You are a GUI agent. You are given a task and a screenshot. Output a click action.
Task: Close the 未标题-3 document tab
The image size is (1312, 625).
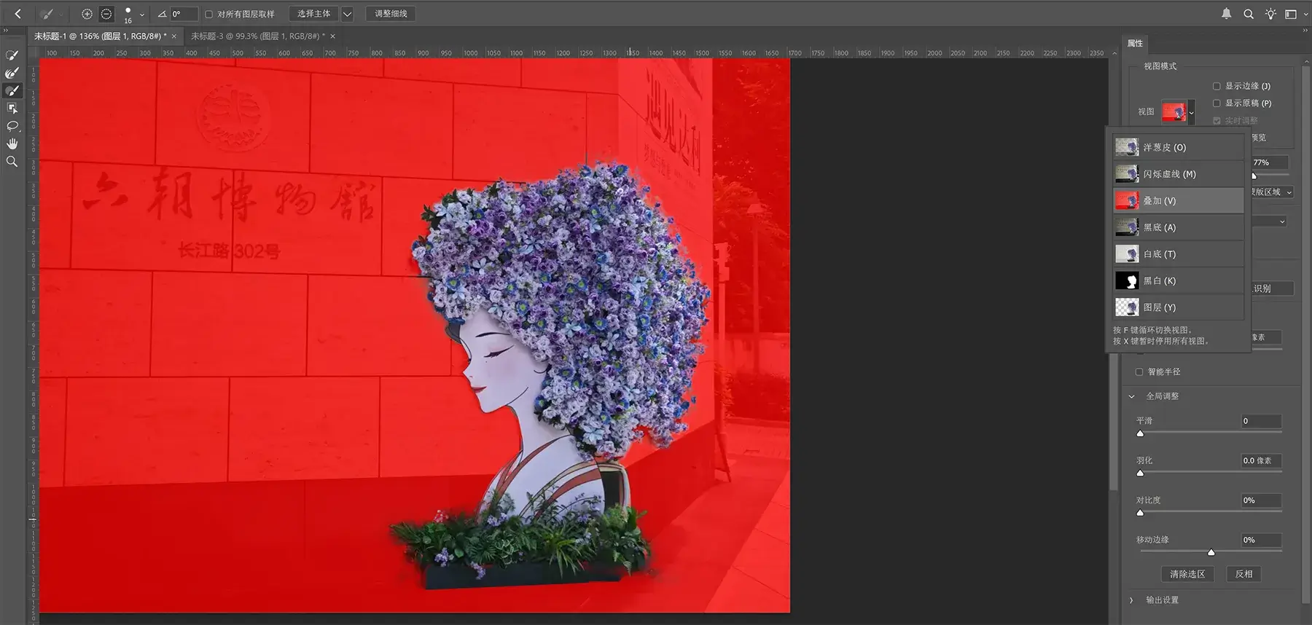333,36
